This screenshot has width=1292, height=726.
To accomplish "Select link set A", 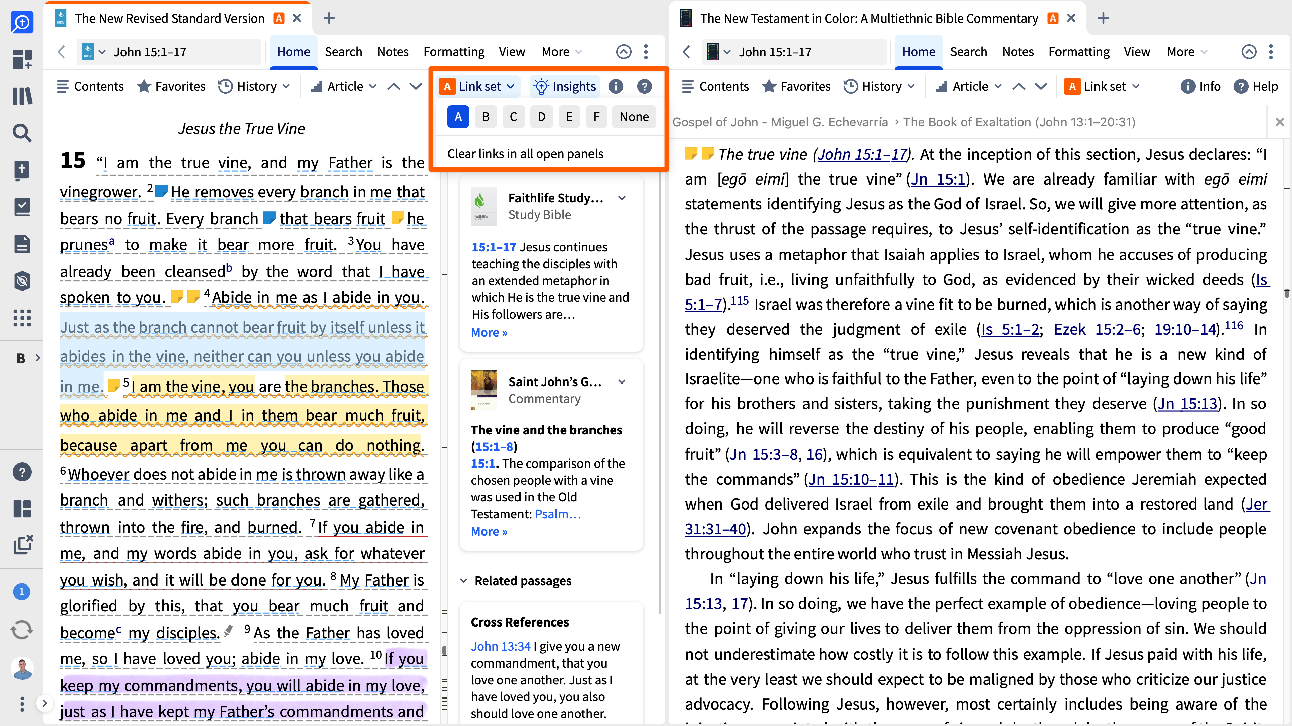I will point(458,117).
